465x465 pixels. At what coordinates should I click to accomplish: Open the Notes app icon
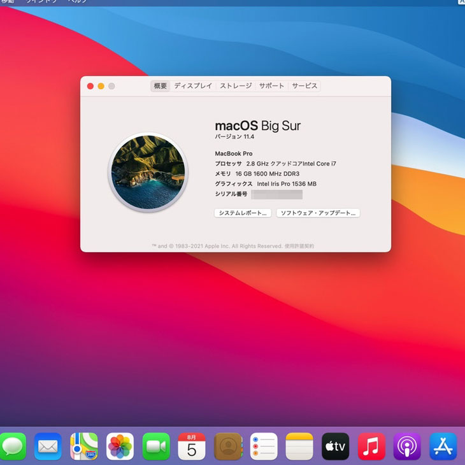[x=299, y=446]
